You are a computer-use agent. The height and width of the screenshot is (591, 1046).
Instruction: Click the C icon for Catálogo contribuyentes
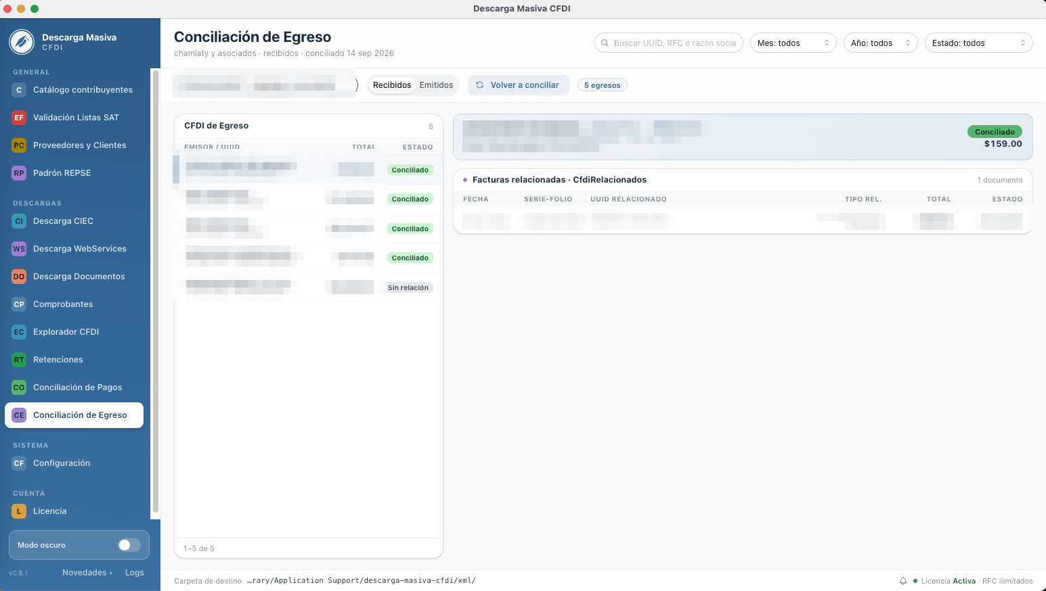pos(19,90)
